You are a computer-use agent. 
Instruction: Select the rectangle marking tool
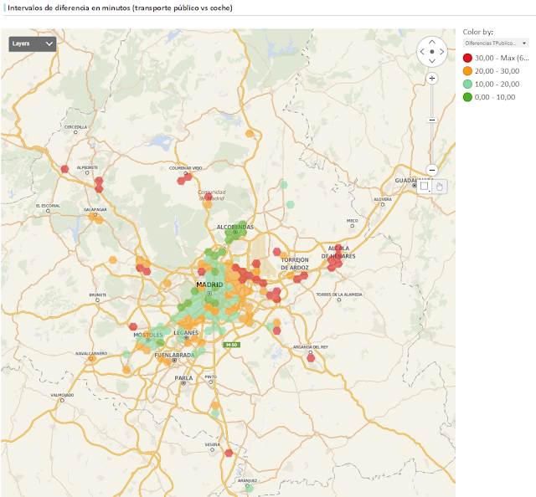tap(425, 187)
